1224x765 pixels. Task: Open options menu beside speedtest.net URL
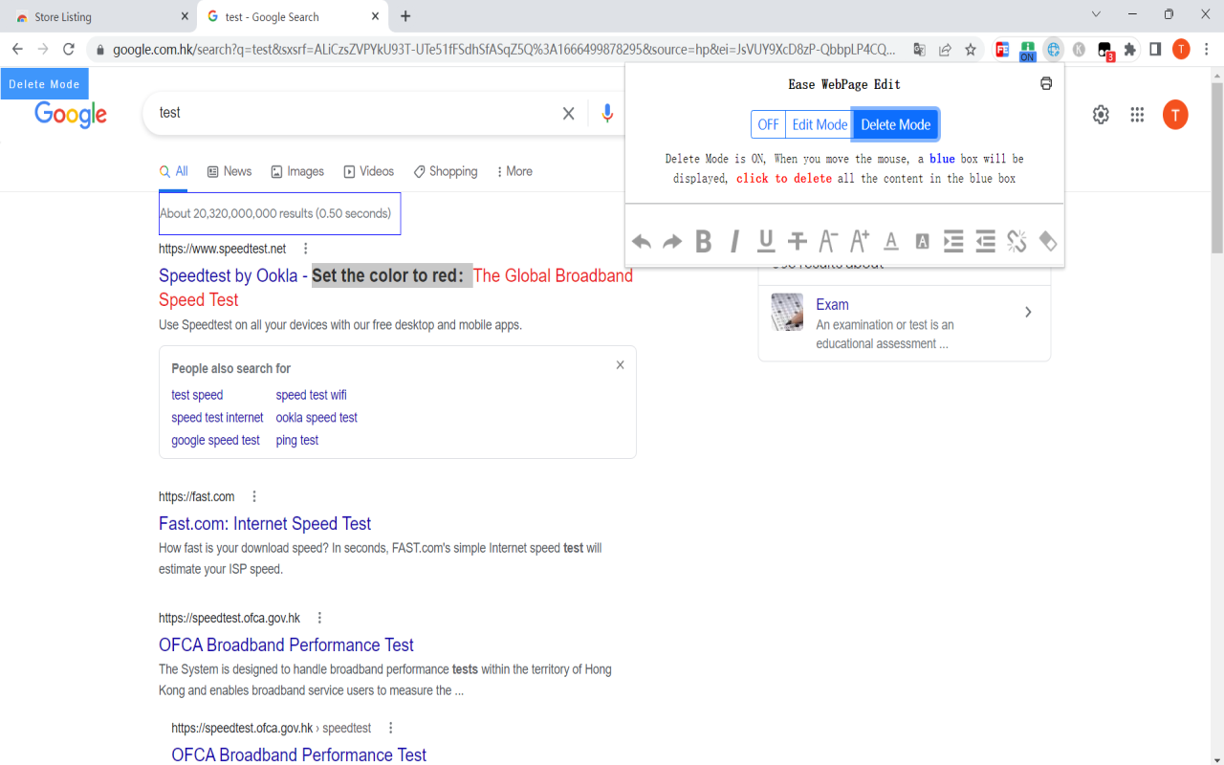306,249
